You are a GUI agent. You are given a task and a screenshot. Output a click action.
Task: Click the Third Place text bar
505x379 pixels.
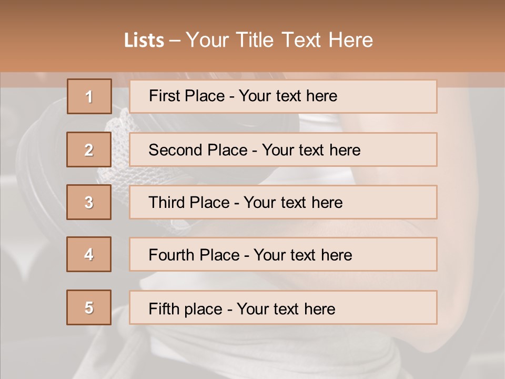[283, 202]
